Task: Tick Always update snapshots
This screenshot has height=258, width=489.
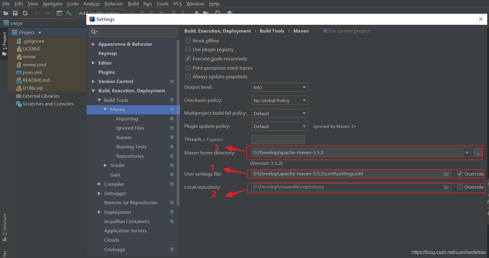Action: [x=188, y=76]
